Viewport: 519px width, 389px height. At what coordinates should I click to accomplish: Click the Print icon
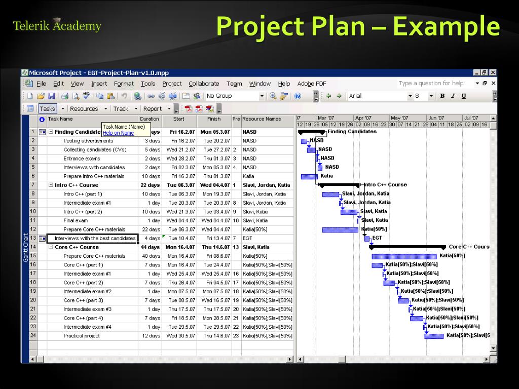click(x=65, y=96)
